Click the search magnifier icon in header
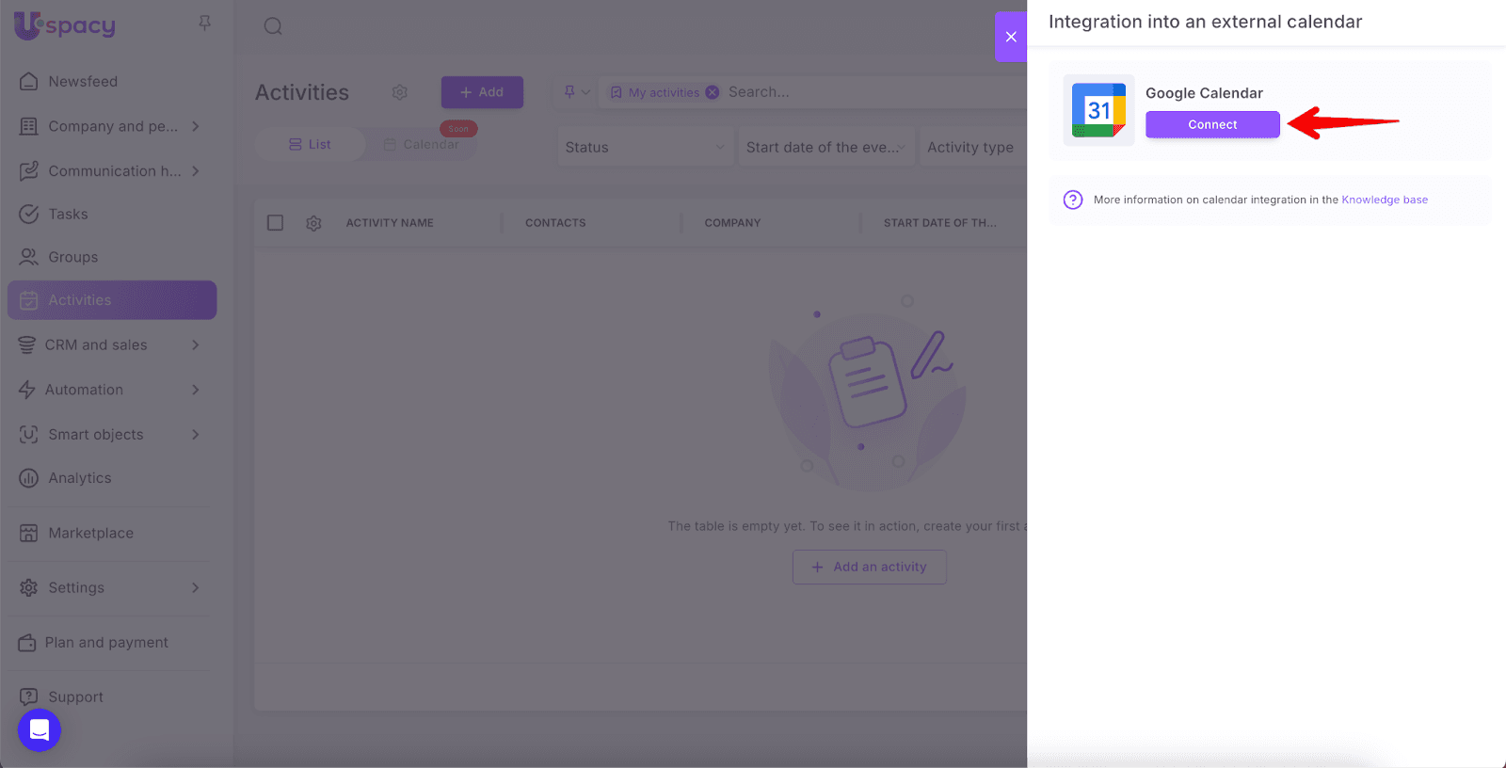 pos(273,26)
